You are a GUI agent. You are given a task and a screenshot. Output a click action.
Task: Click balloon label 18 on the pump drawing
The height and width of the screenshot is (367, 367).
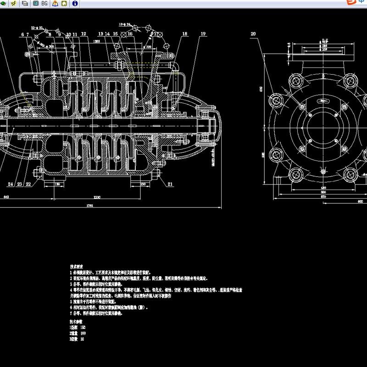[x=185, y=33]
